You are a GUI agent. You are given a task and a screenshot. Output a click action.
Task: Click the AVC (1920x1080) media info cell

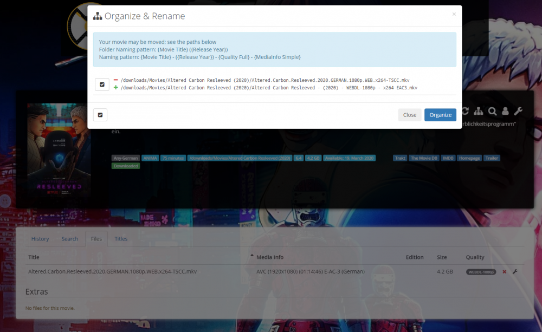click(x=311, y=271)
